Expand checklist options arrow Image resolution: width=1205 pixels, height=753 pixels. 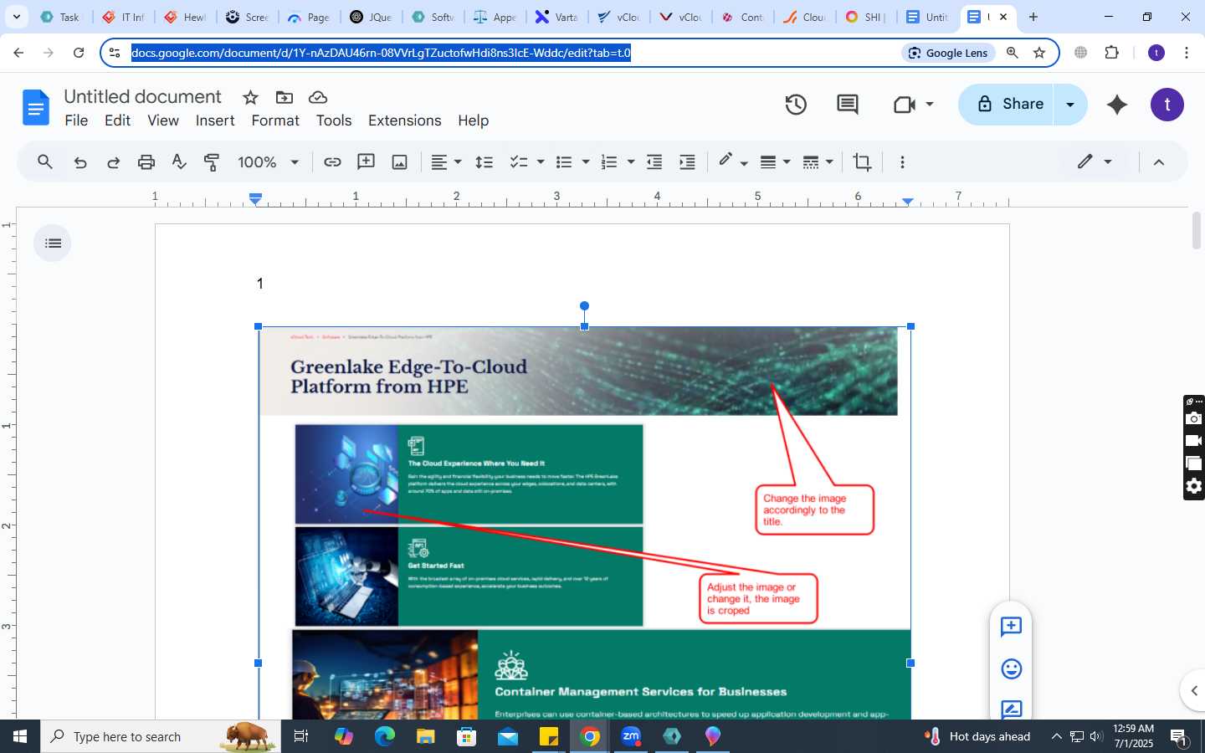point(541,162)
